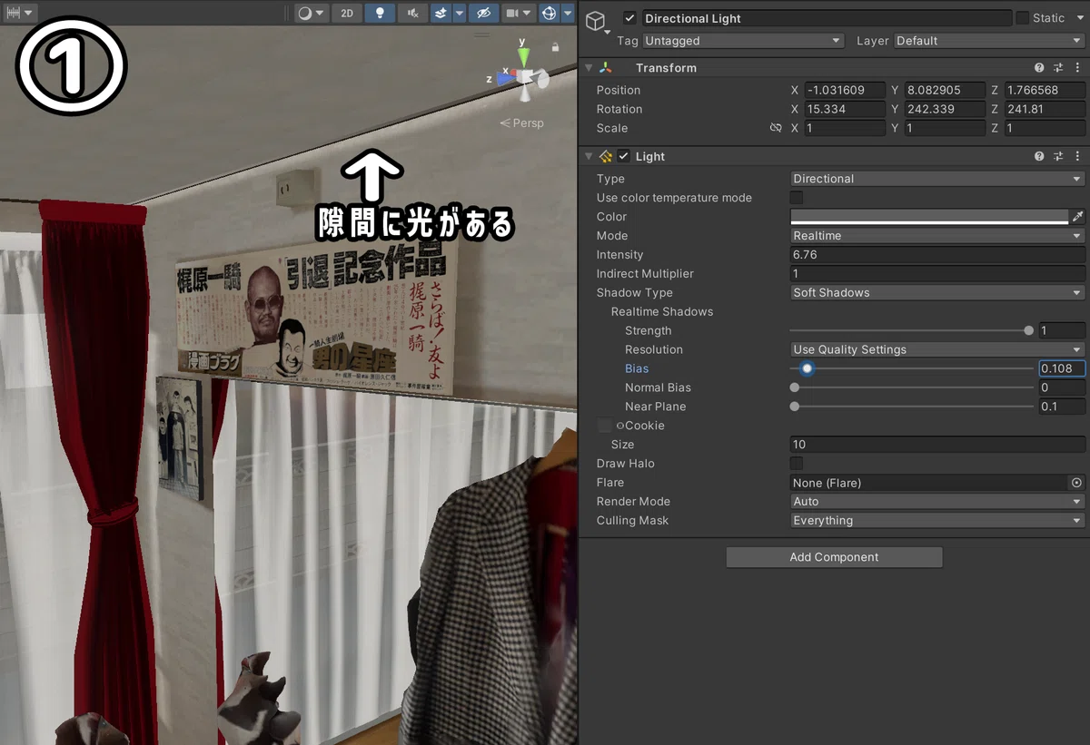Open the draw mode shading dropdown

click(x=311, y=13)
